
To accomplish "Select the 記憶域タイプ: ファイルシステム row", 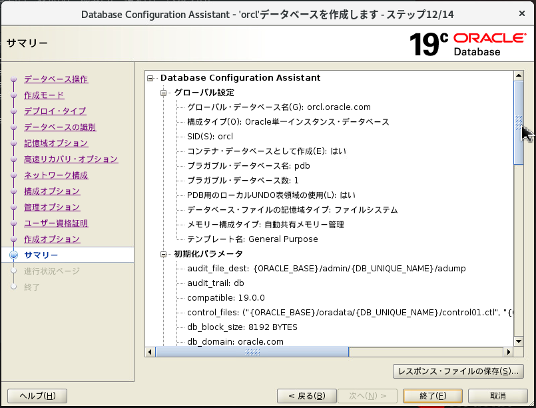I will 292,210.
